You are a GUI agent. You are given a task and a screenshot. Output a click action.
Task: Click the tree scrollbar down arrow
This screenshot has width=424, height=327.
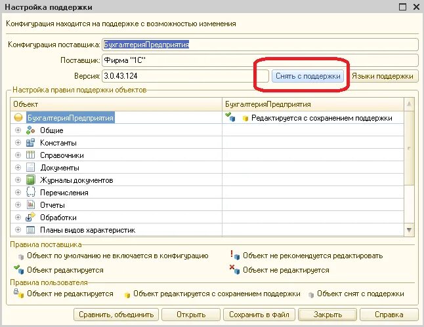point(409,230)
